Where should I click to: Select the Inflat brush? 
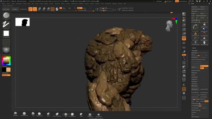[x=81, y=115]
